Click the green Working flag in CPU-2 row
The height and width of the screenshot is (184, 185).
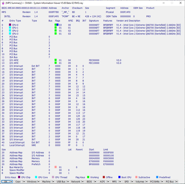55,31
